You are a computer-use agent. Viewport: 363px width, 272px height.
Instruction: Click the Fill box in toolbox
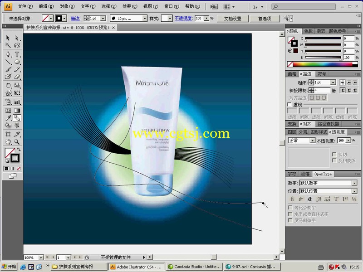9,153
